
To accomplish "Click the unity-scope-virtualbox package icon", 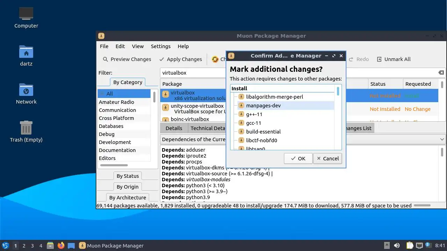I will pyautogui.click(x=166, y=107).
